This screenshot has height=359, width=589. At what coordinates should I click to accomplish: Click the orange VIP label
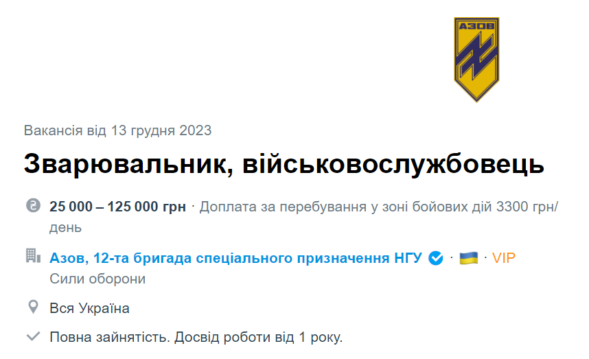click(504, 258)
